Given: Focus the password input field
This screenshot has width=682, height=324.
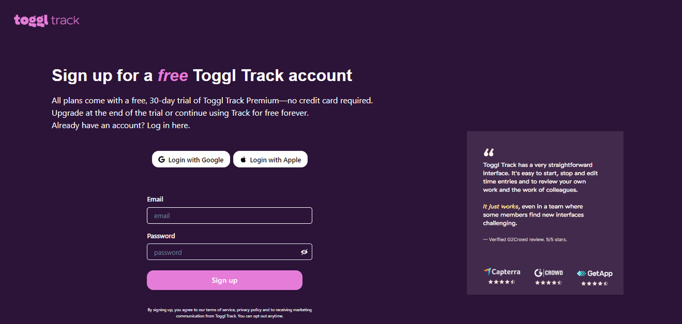Looking at the screenshot, I should pos(221,252).
